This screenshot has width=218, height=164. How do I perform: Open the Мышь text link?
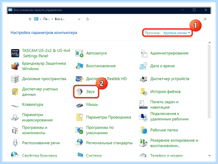(x=92, y=104)
